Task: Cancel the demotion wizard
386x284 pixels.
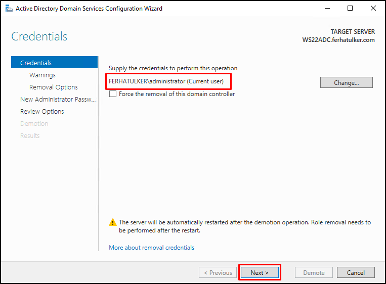Action: tap(356, 272)
